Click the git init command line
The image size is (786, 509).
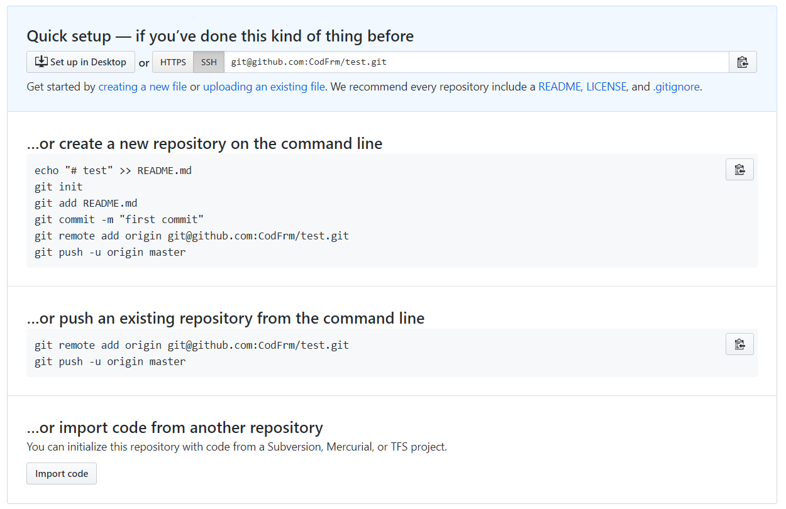point(58,187)
